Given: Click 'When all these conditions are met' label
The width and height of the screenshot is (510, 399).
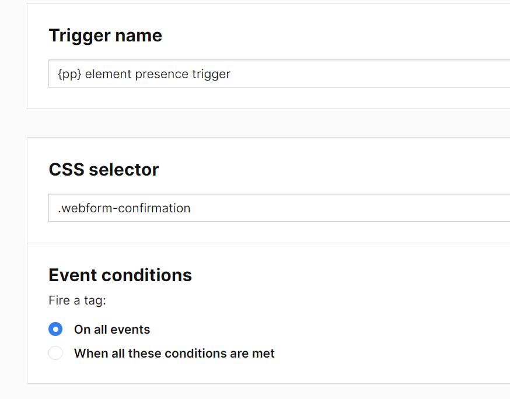Looking at the screenshot, I should 174,353.
